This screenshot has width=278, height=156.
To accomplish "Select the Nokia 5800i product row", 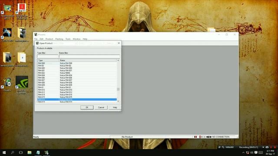I will [77, 73].
